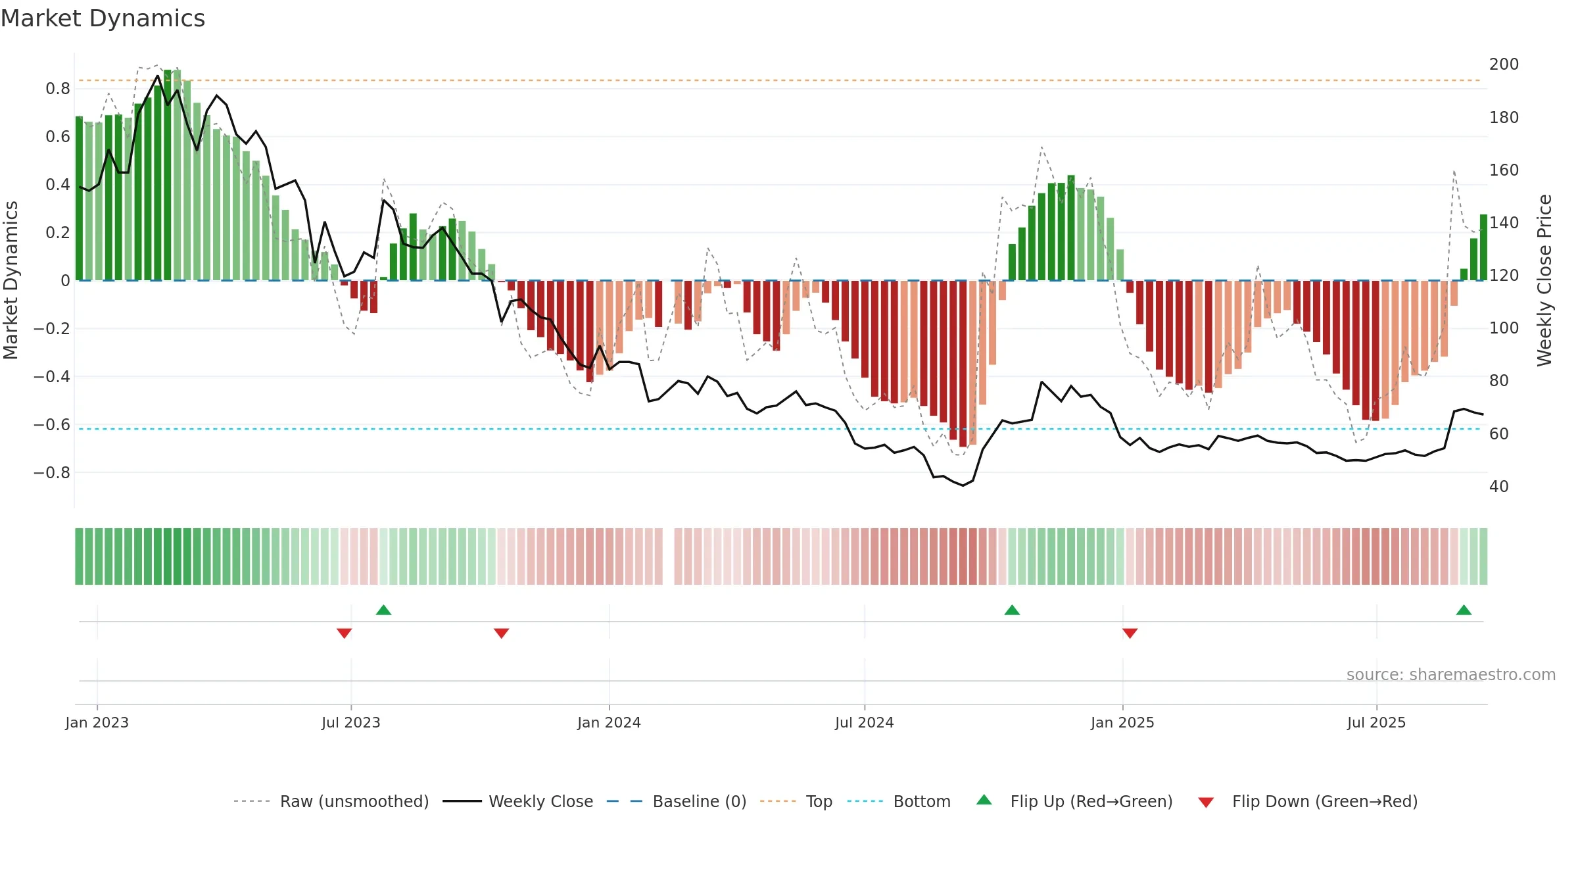
Task: Click the Market Dynamics y-axis title
Action: coord(11,280)
